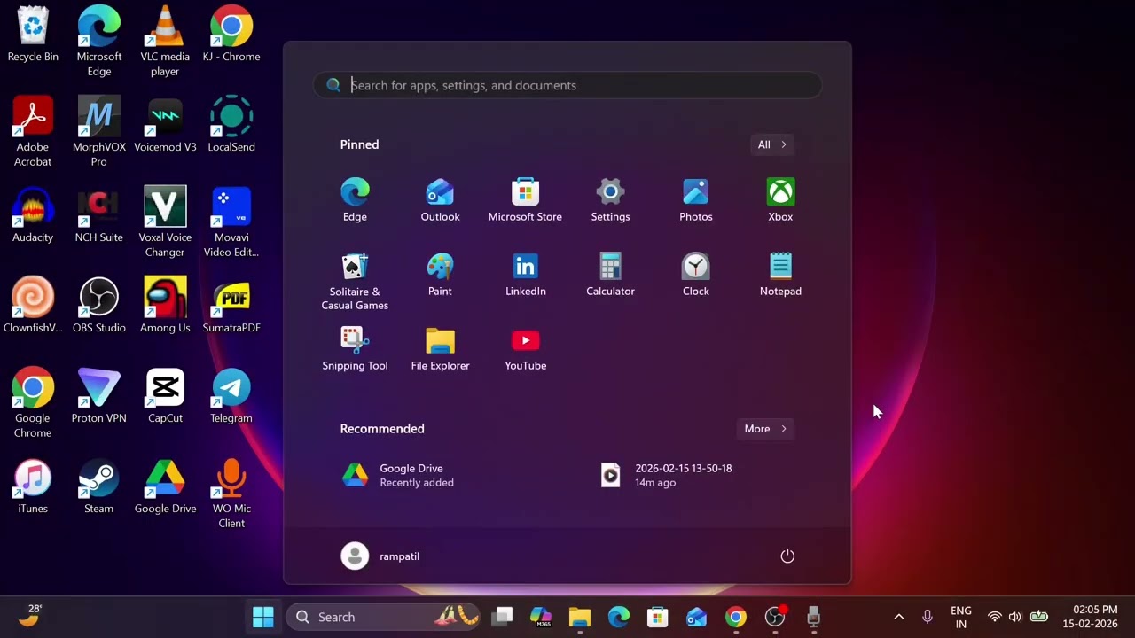Screen dimensions: 1135x638
Task: Open Task View from the taskbar
Action: [503, 617]
